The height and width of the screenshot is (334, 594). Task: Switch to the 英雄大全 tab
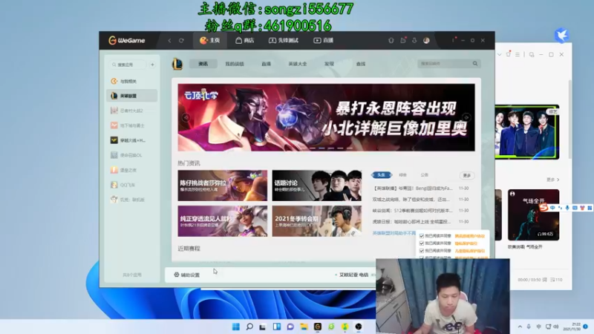pos(298,64)
